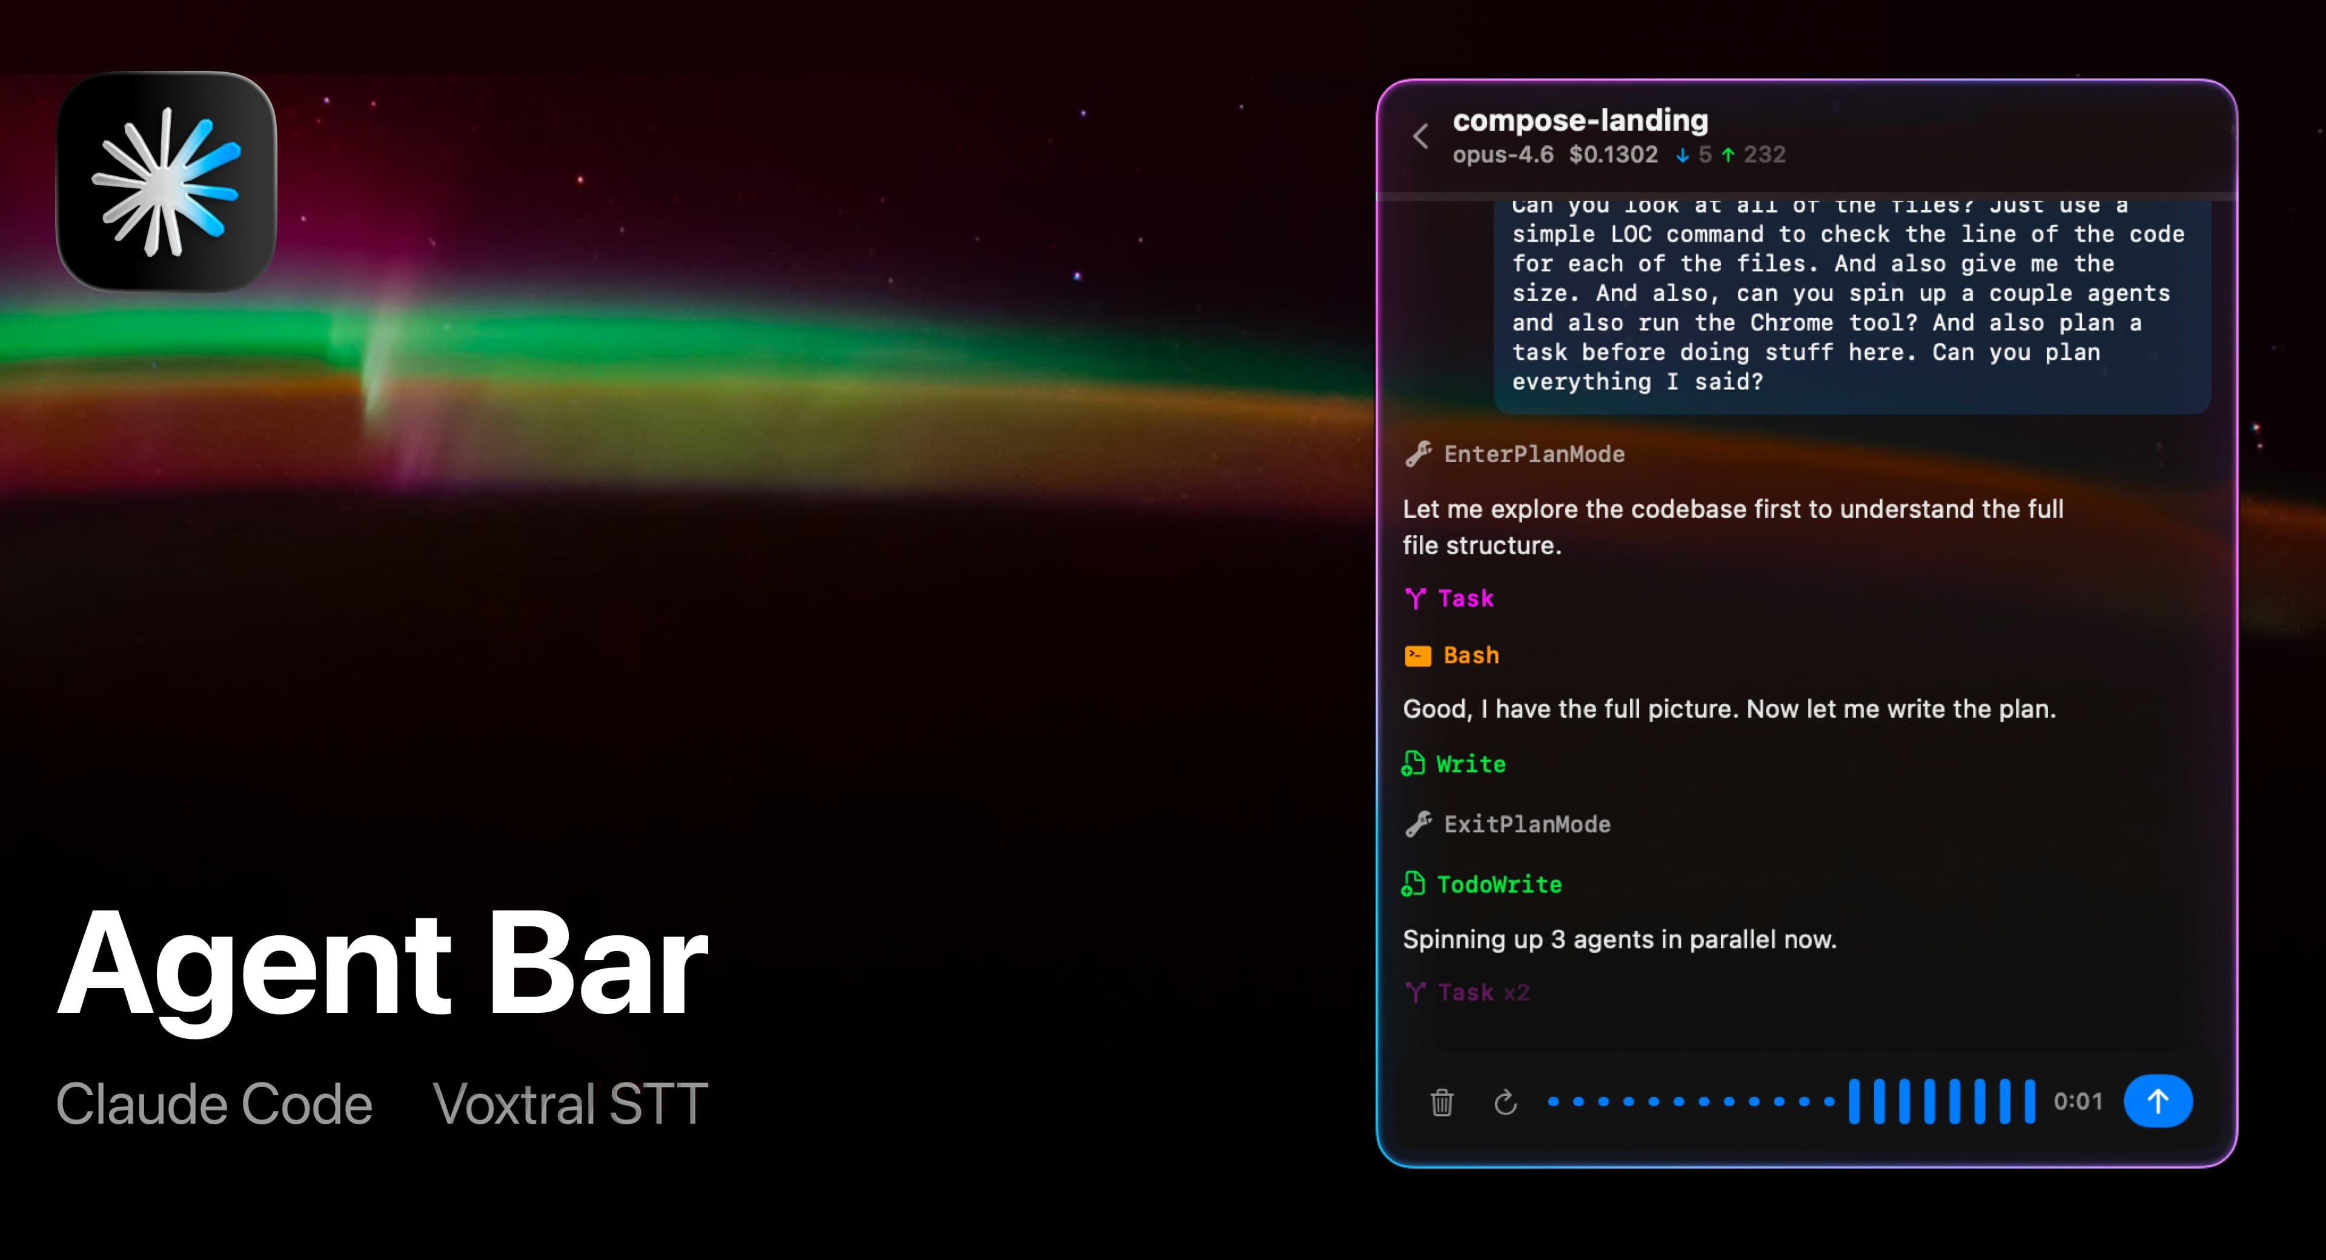Image resolution: width=2326 pixels, height=1260 pixels.
Task: Expand the Task x2 entry
Action: coord(1467,992)
